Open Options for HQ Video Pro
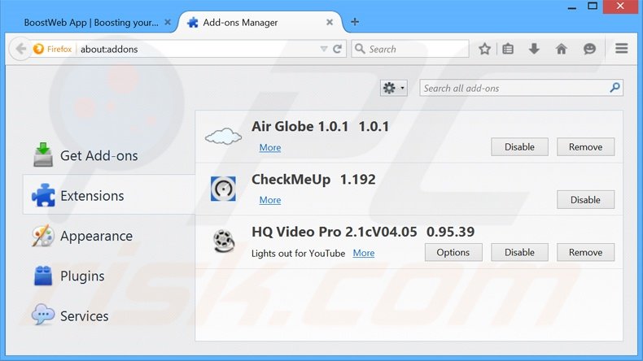643x361 pixels. pyautogui.click(x=453, y=253)
